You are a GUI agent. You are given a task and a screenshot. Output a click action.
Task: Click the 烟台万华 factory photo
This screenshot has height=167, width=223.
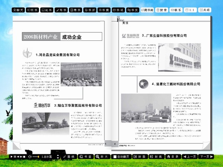click(45, 124)
